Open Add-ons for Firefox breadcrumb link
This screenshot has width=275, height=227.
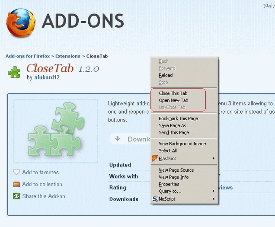click(x=28, y=56)
